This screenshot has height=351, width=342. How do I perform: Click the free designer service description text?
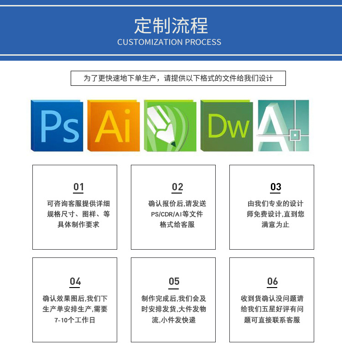[x=275, y=214]
